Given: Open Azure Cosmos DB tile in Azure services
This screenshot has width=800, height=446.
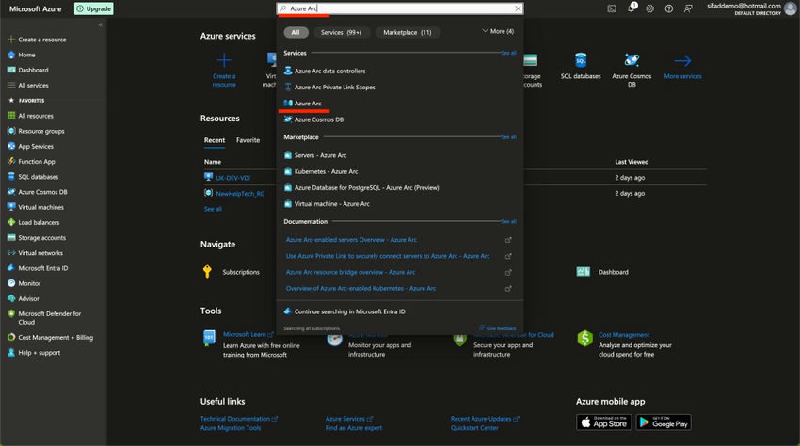Looking at the screenshot, I should pyautogui.click(x=632, y=70).
